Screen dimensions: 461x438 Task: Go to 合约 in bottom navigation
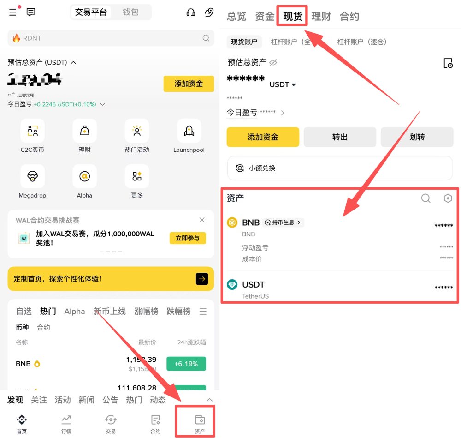coord(155,424)
